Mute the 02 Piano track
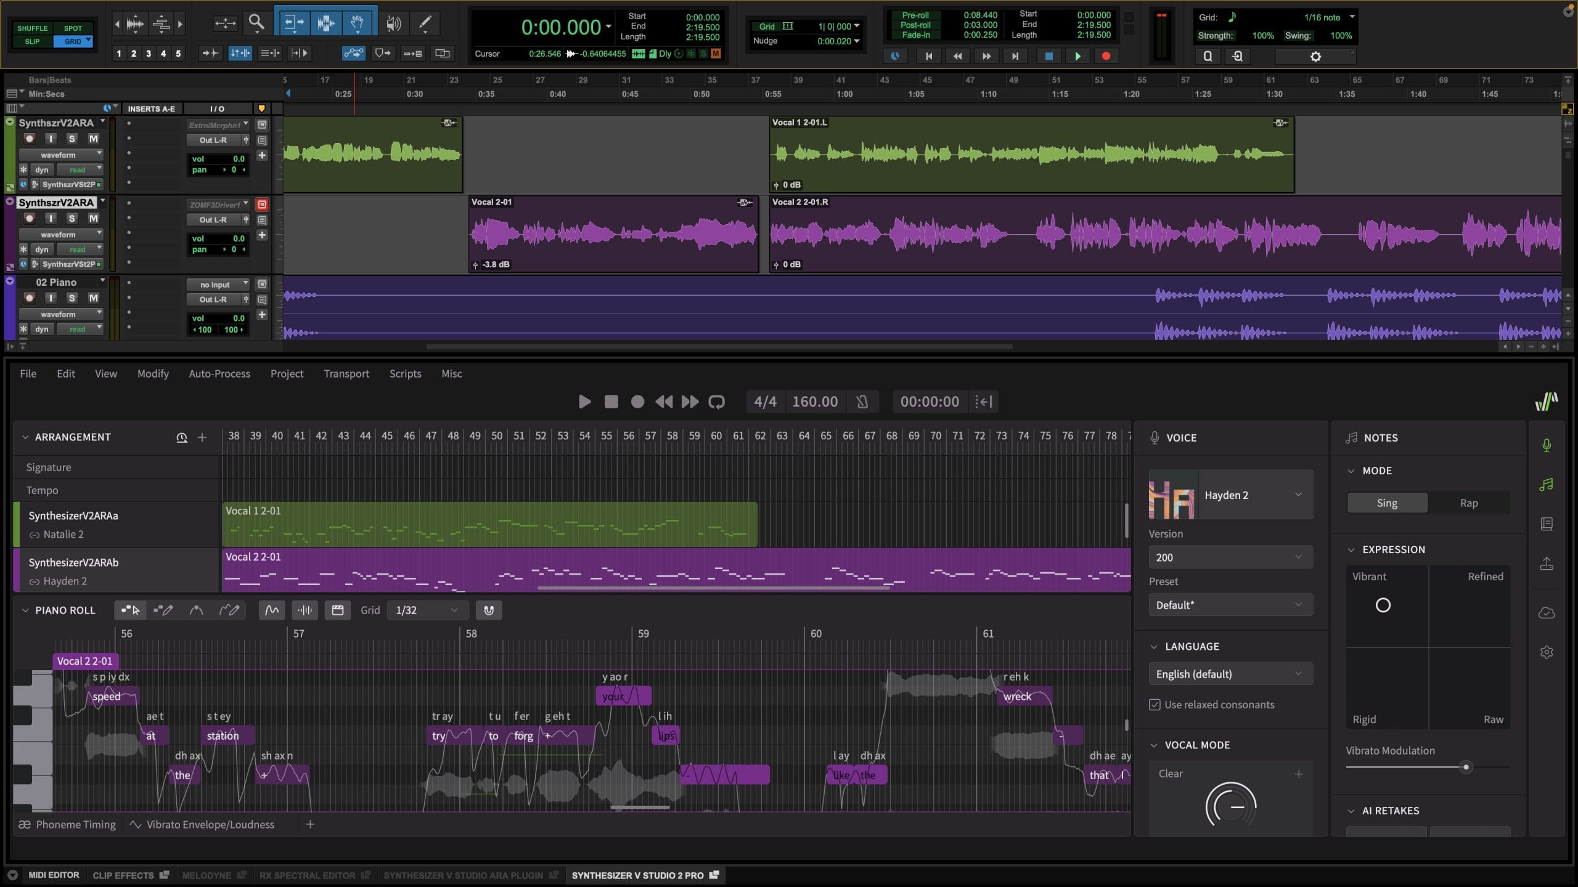The image size is (1578, 887). point(93,298)
